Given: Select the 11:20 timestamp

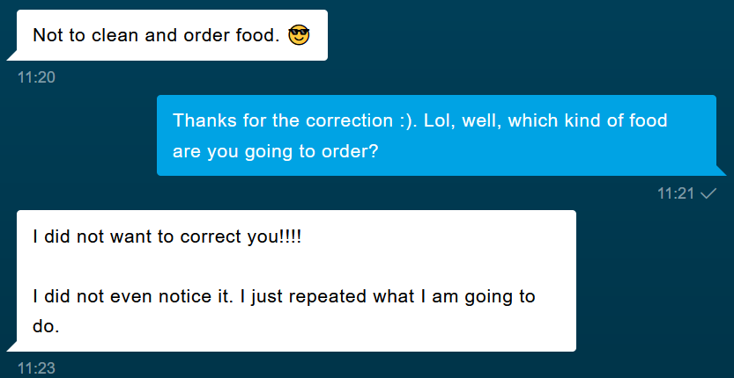Looking at the screenshot, I should (36, 77).
